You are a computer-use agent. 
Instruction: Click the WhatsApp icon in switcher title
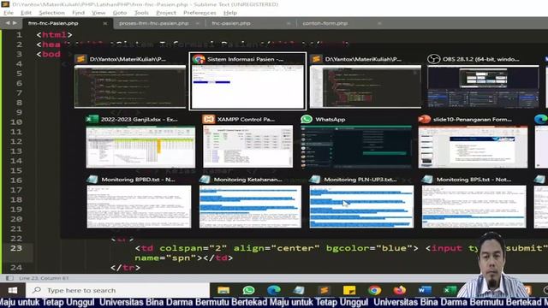pyautogui.click(x=307, y=119)
